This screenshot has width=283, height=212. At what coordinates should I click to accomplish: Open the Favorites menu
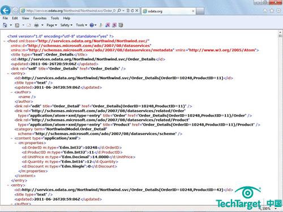click(40, 18)
